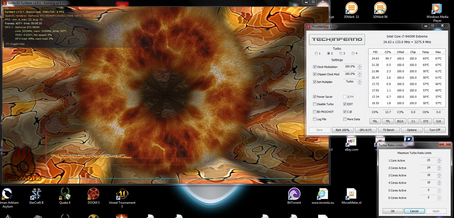Decrease 4 Cores Active ratio down arrow
The width and height of the screenshot is (454, 218).
(x=439, y=184)
